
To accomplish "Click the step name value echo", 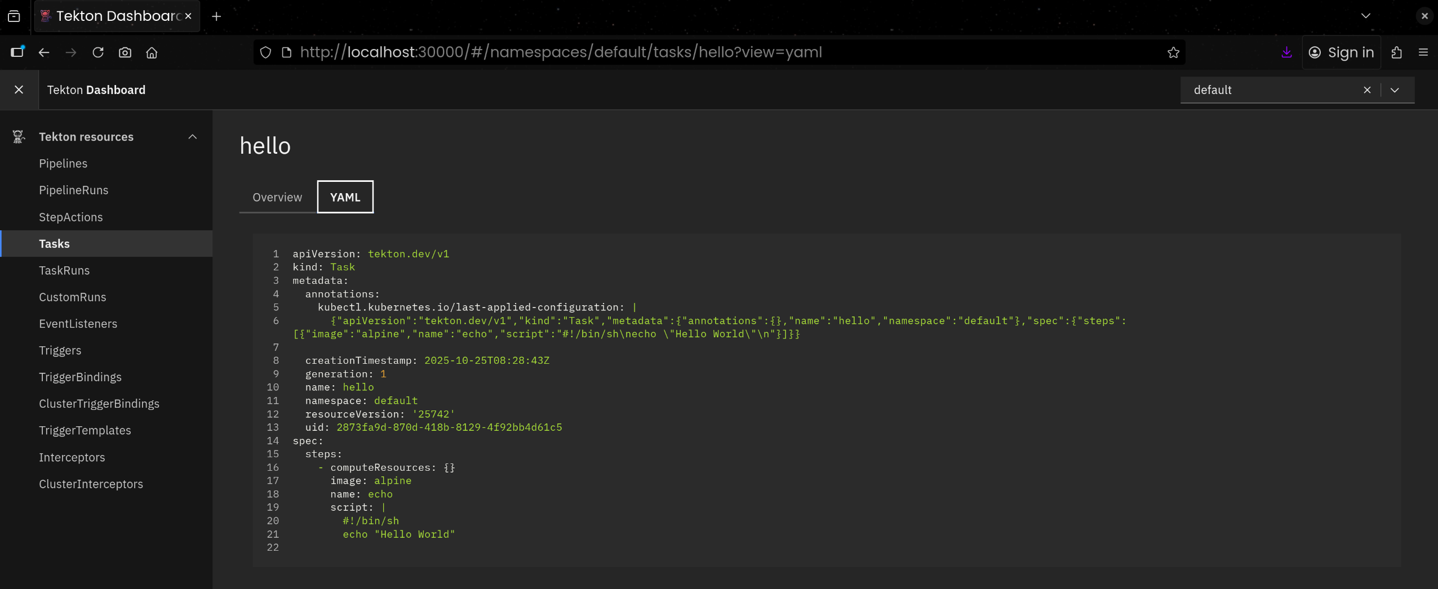I will [380, 494].
